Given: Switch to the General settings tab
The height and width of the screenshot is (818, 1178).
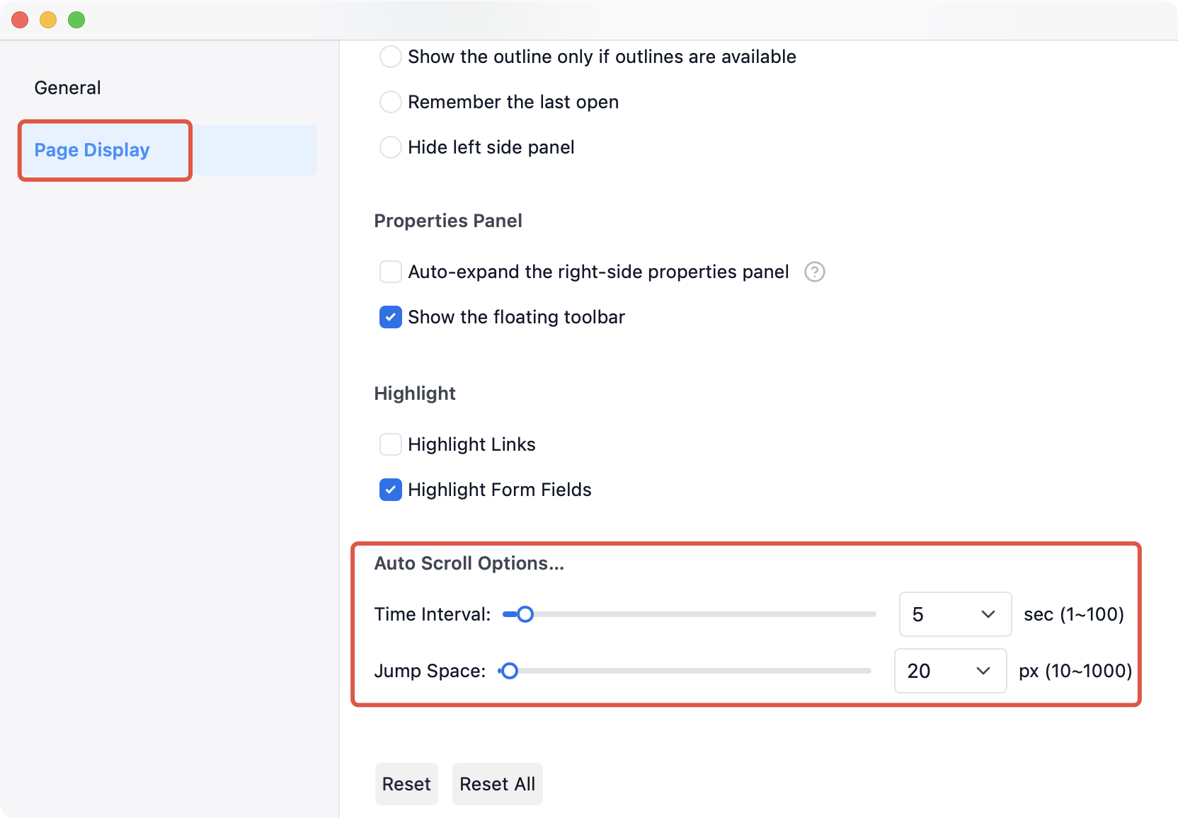Looking at the screenshot, I should pyautogui.click(x=68, y=88).
